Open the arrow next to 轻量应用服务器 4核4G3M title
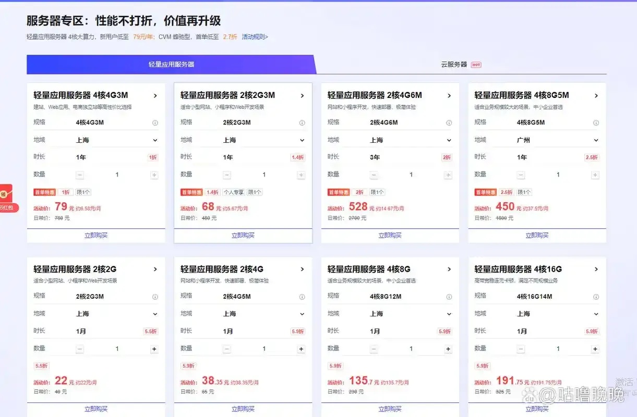Screen dimensions: 637x417 tap(155, 95)
